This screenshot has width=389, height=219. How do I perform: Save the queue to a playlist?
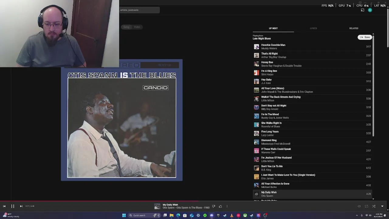click(x=365, y=37)
